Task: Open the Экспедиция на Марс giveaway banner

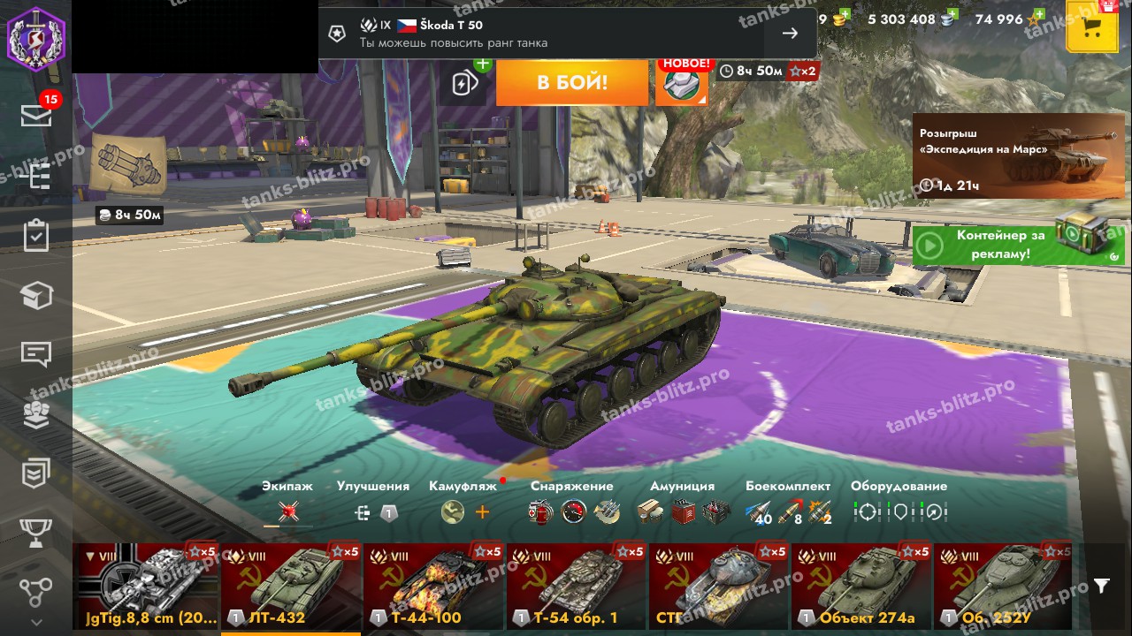Action: tap(1019, 155)
